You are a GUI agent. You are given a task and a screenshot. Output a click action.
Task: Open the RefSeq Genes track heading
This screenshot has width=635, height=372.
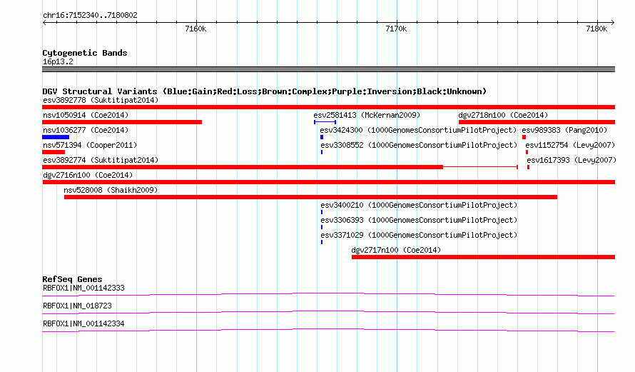point(72,279)
